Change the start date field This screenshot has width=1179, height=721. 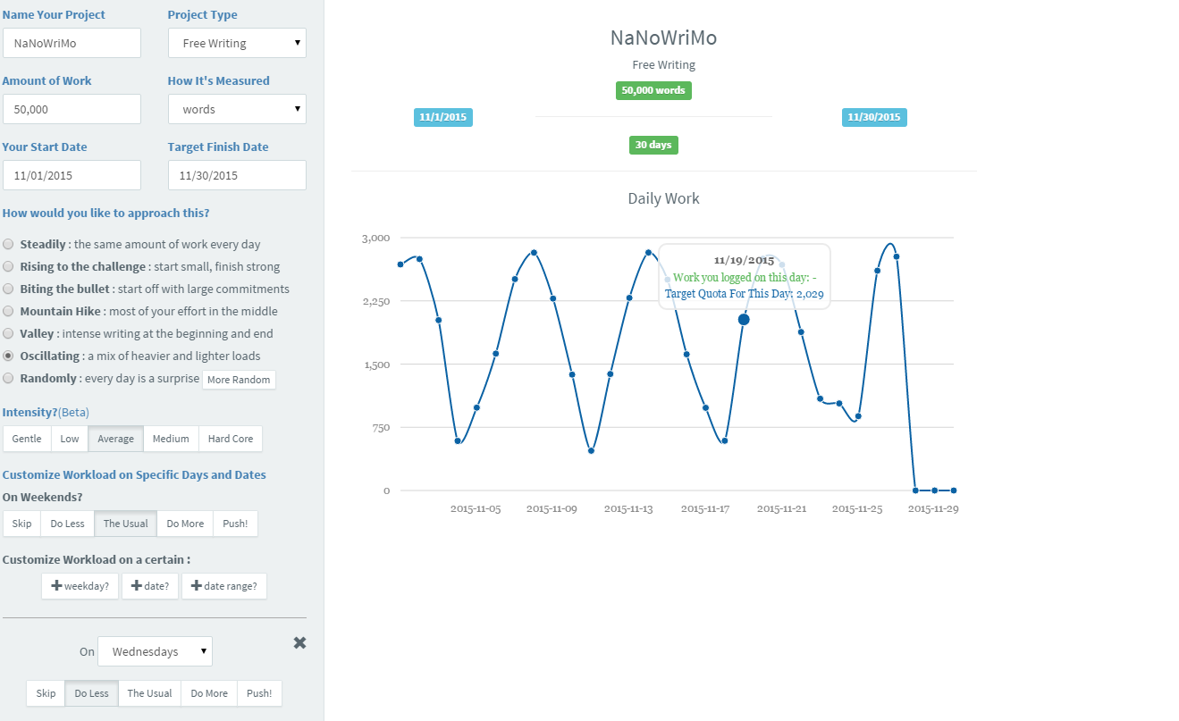(x=72, y=175)
